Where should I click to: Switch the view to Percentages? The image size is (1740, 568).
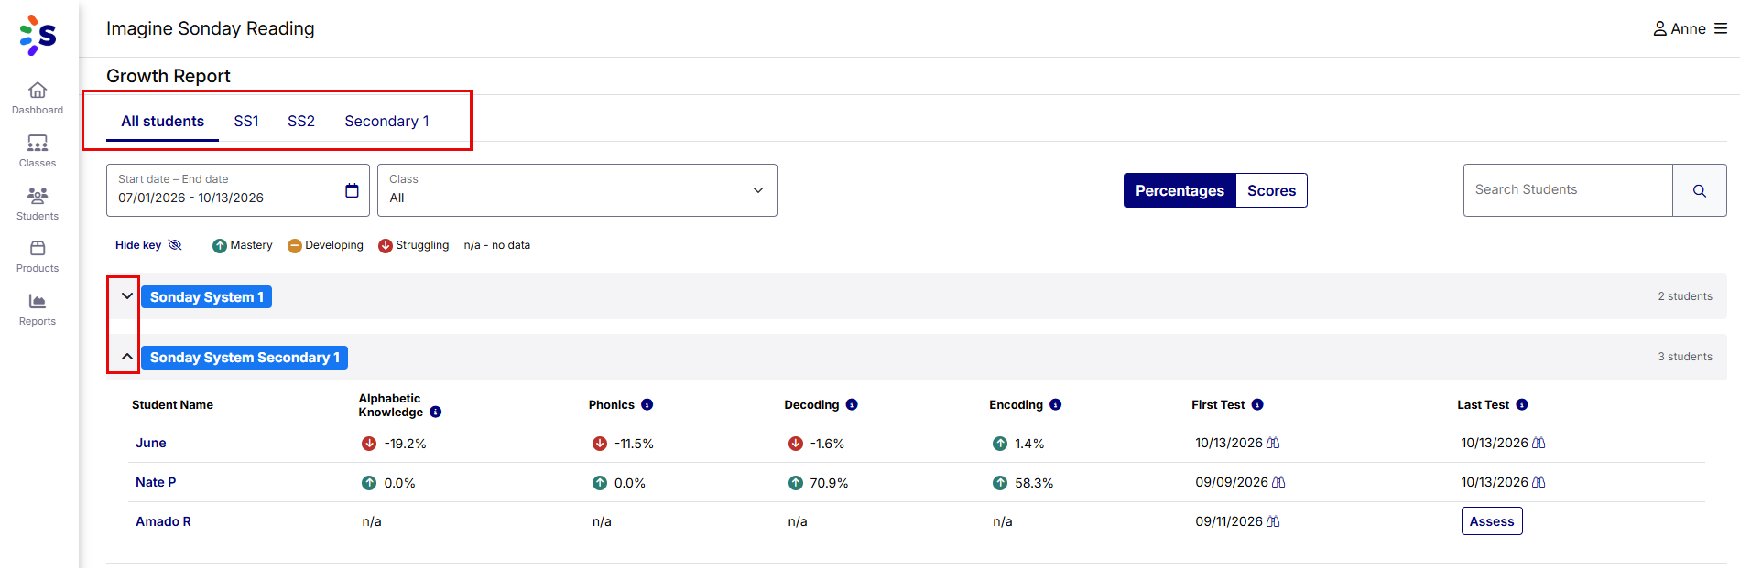tap(1180, 190)
